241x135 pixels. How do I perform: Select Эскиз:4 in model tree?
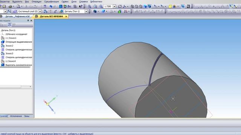click(x=11, y=61)
